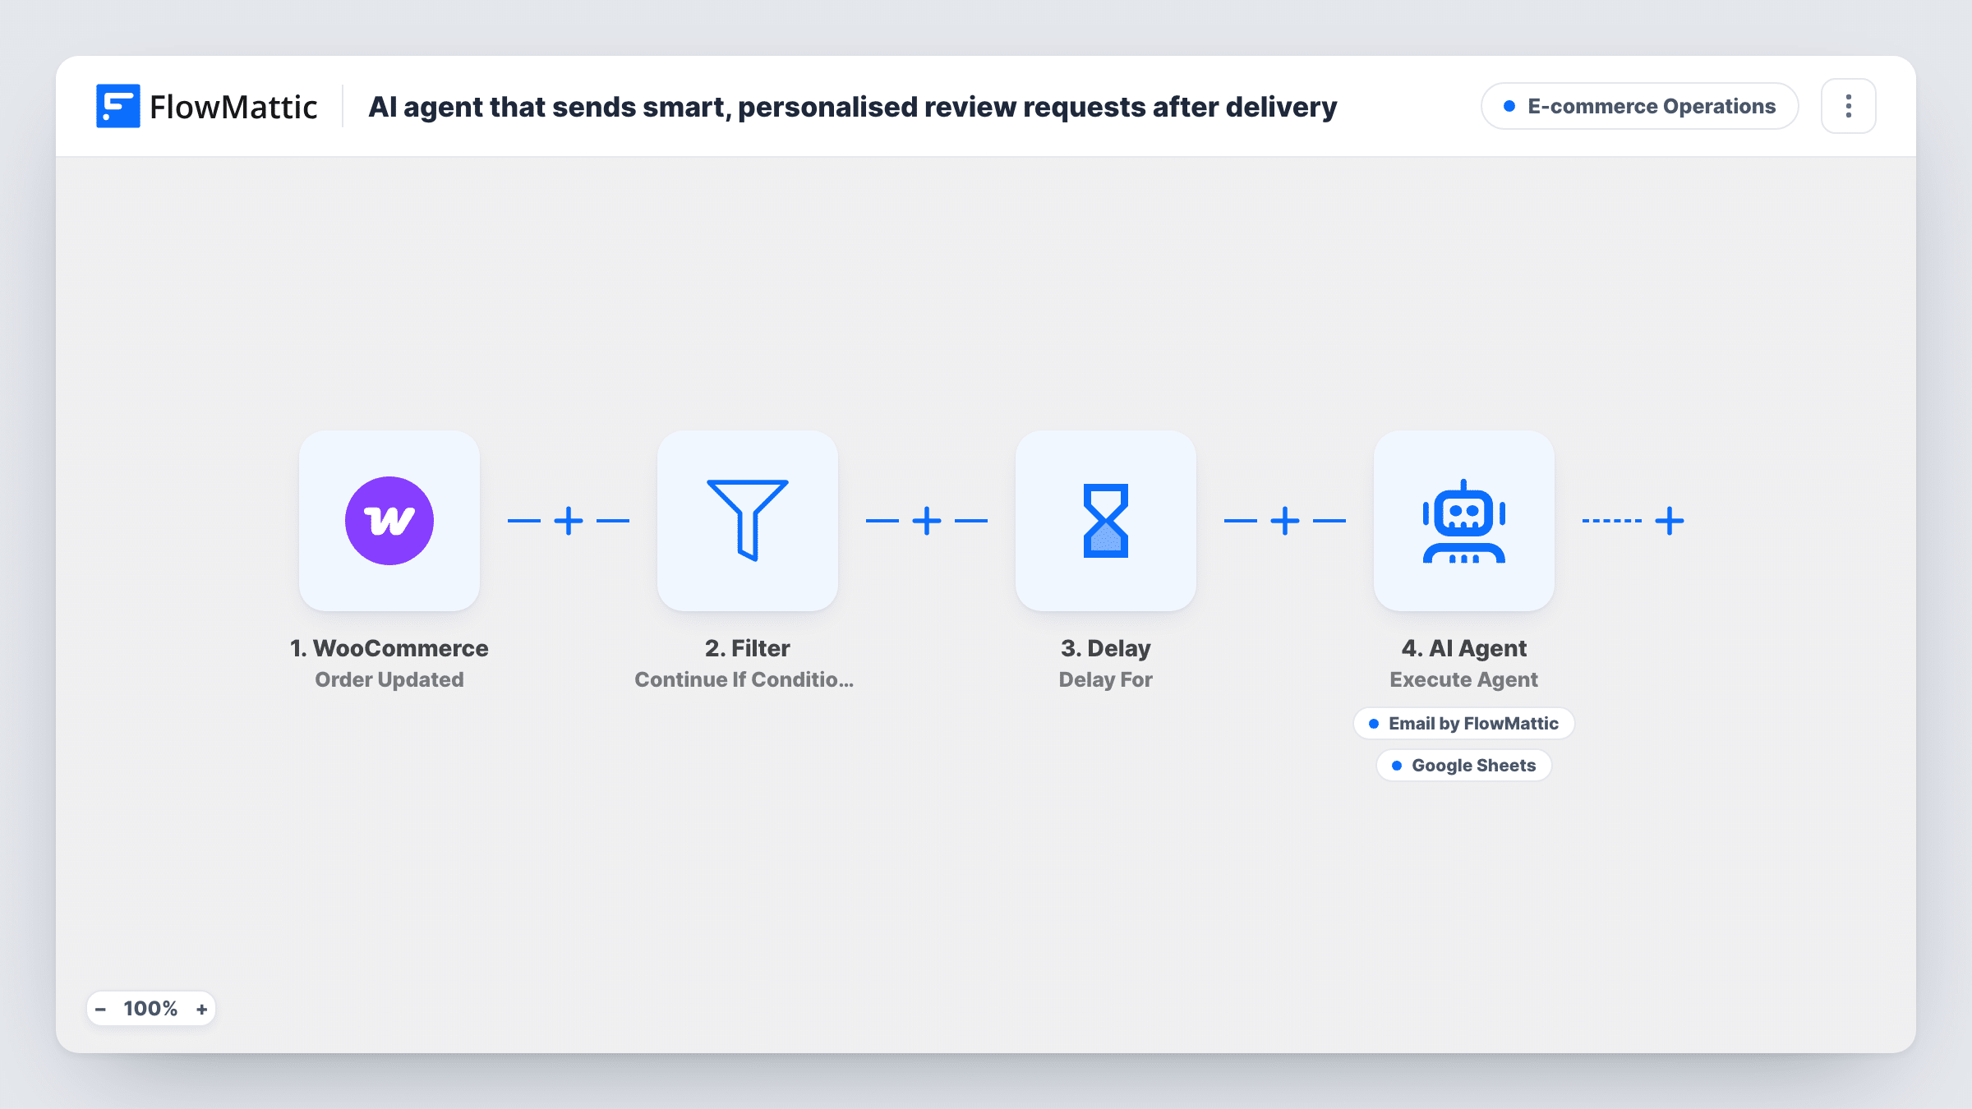Click the FlowMattic logo
This screenshot has width=1972, height=1109.
point(206,107)
